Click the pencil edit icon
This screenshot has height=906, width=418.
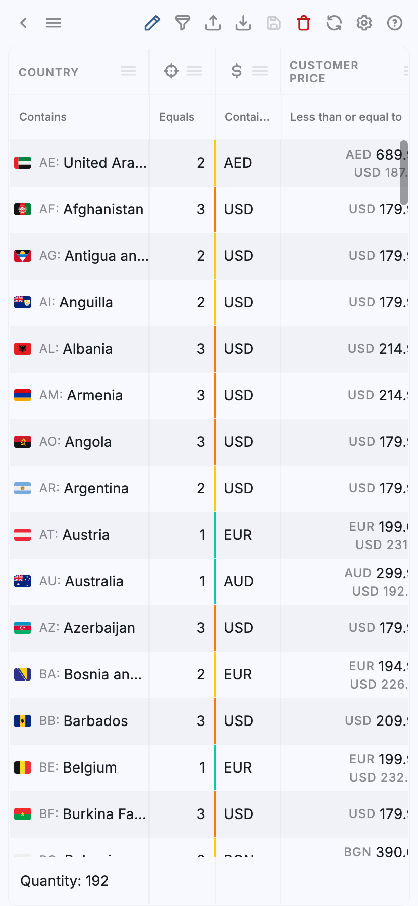click(x=152, y=23)
